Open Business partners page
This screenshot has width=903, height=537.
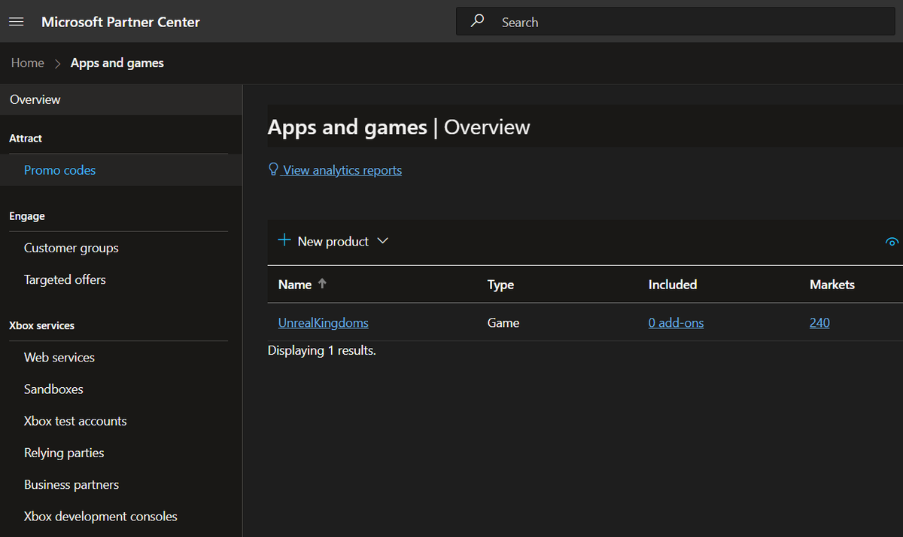71,484
